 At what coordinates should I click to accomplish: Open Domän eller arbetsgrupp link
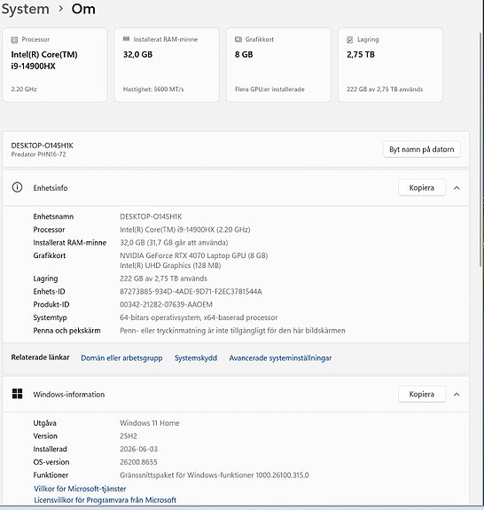point(121,357)
